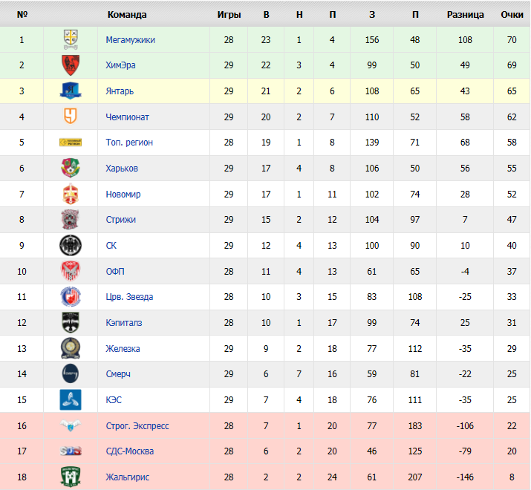531x490 pixels.
Task: Open the Кэпиталз team link
Action: pos(124,323)
